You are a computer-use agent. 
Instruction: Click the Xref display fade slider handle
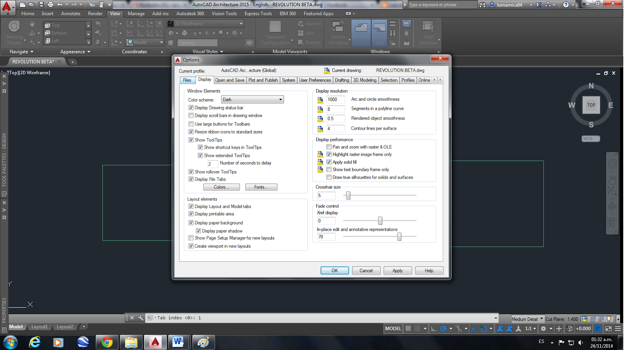(x=380, y=221)
